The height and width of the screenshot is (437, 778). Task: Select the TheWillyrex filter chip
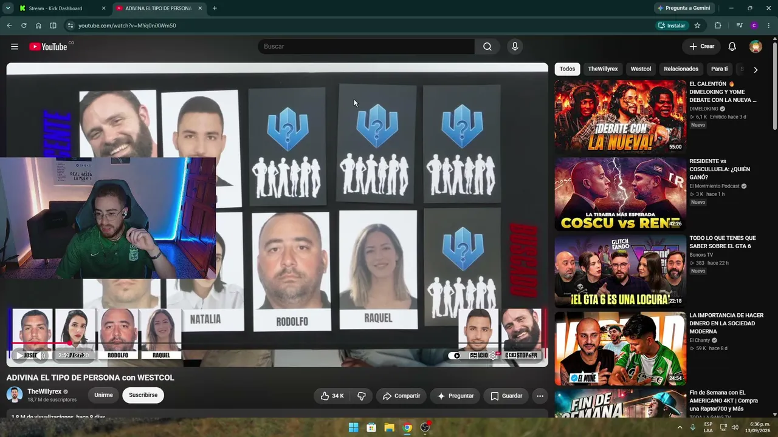tap(602, 69)
